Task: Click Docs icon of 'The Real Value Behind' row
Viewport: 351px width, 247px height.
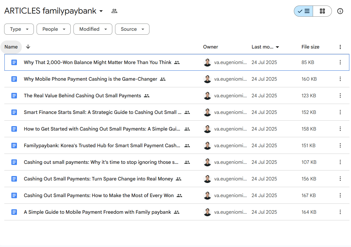Action: tap(14, 96)
